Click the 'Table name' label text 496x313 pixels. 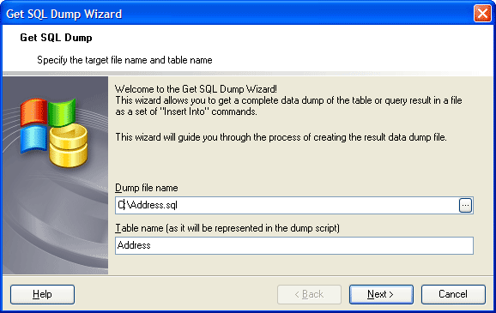click(227, 228)
